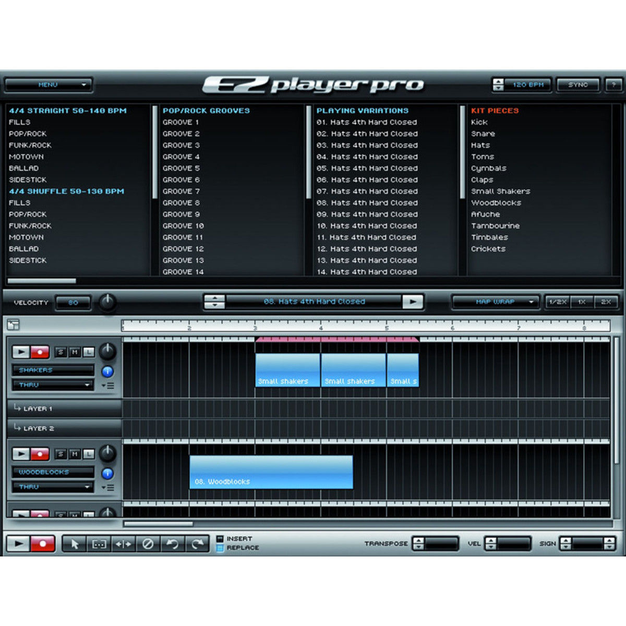Image resolution: width=626 pixels, height=626 pixels.
Task: Open the MENU dropdown
Action: (48, 85)
